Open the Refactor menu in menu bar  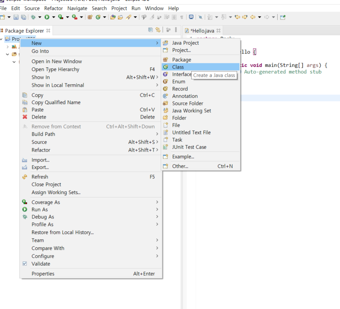tap(53, 8)
